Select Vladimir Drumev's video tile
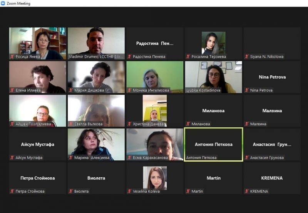 96,43
